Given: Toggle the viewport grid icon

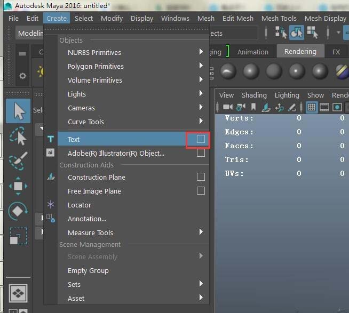Looking at the screenshot, I should coord(312,107).
